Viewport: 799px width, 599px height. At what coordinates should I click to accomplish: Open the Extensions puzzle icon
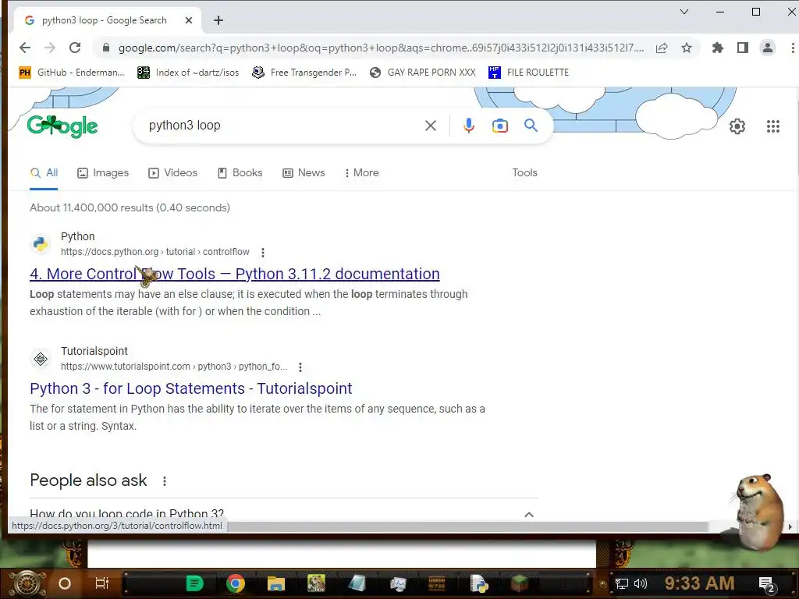pos(718,48)
